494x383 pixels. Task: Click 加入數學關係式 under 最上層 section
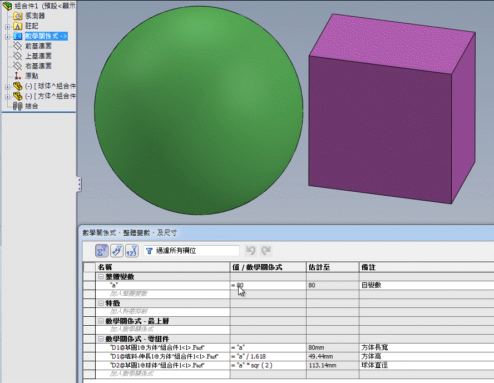pyautogui.click(x=163, y=330)
